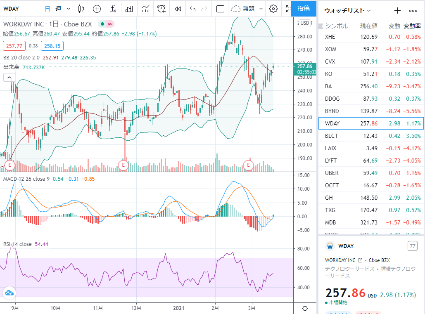This screenshot has height=314, width=425.
Task: Click the 257.77 sell price button
Action: coord(14,46)
